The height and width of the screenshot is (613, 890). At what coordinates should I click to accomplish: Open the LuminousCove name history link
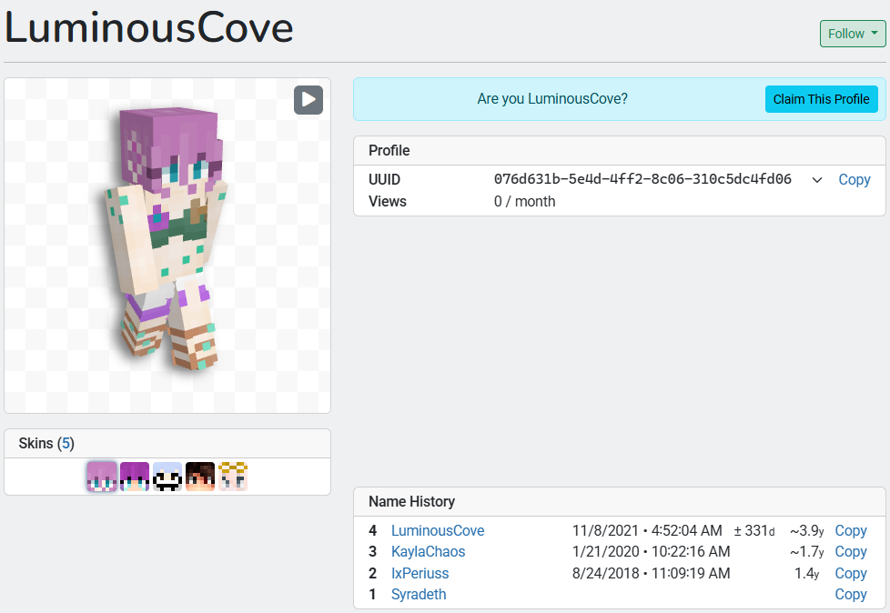point(438,530)
